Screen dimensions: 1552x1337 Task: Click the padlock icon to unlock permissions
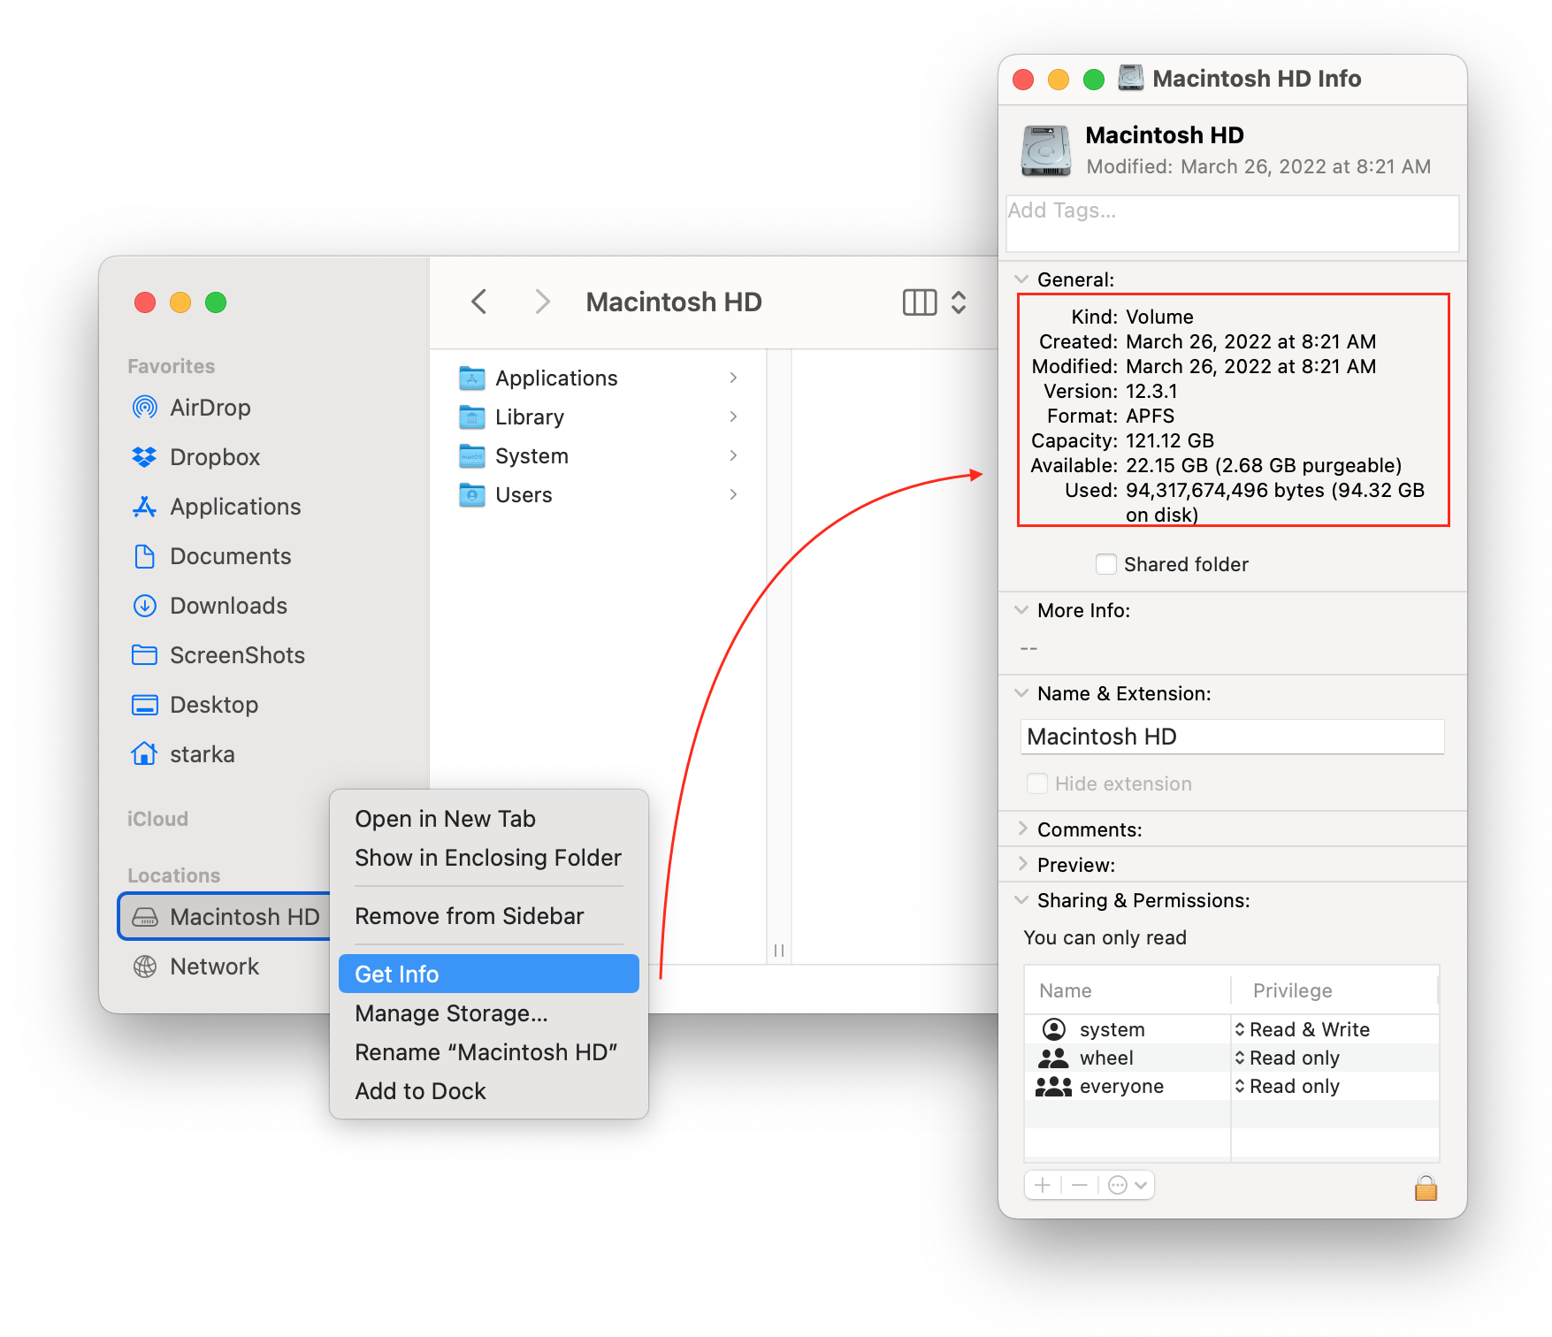1426,1187
